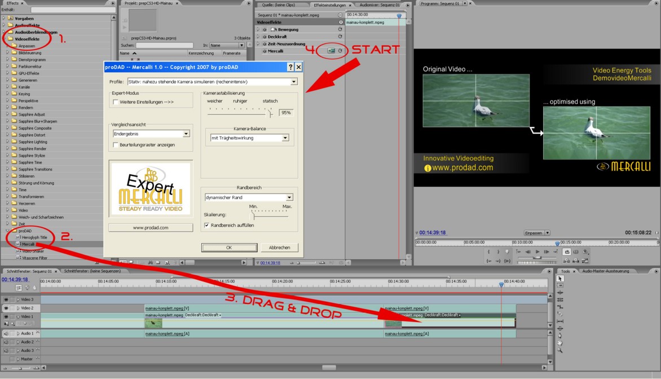The width and height of the screenshot is (661, 379).
Task: Select the Pen tool
Action: tap(560, 336)
